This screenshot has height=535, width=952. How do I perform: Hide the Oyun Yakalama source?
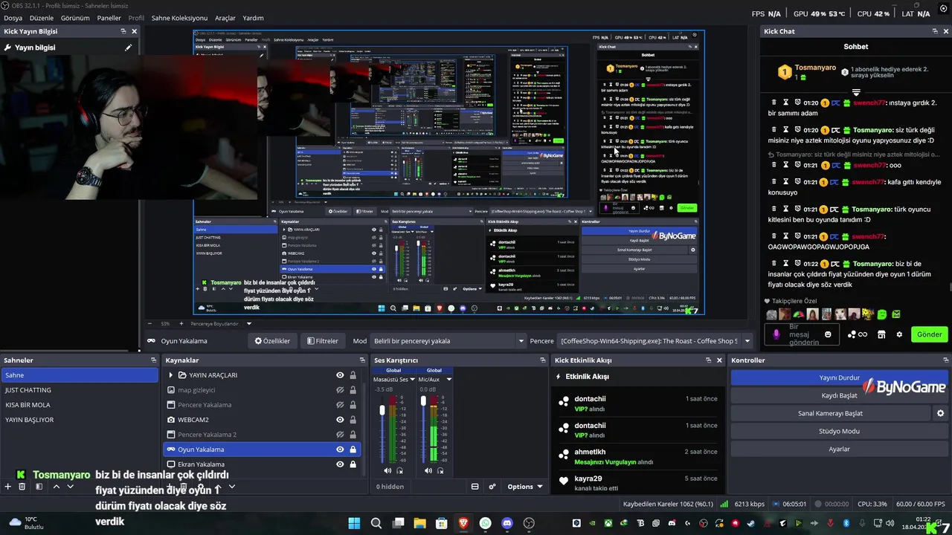pyautogui.click(x=340, y=450)
